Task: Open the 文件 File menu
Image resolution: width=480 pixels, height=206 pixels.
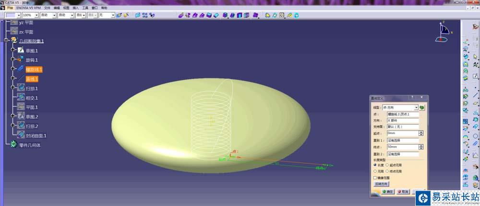Action: 47,8
